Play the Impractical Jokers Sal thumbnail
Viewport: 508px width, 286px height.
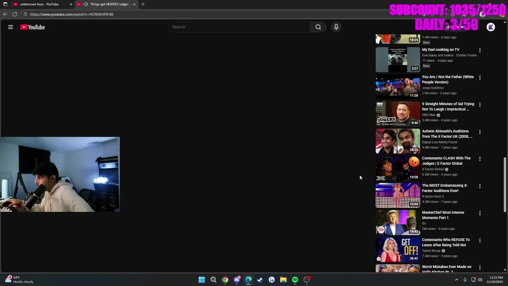coord(398,114)
